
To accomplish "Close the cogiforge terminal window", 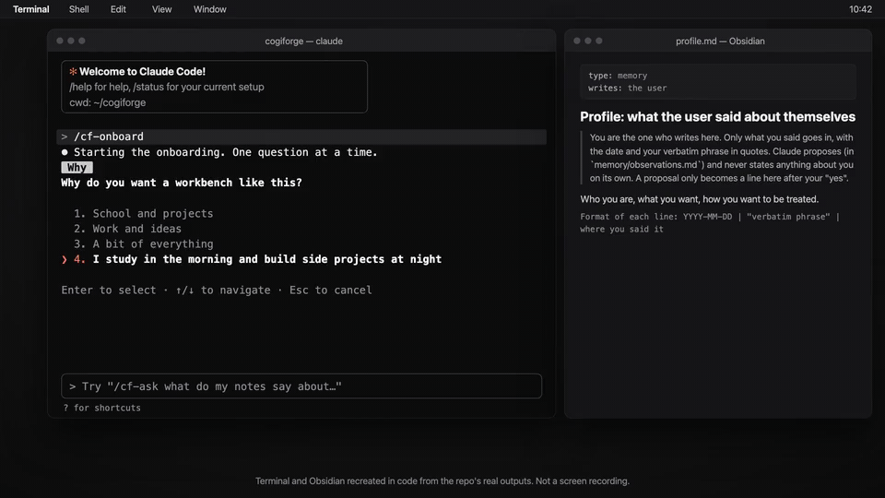I will coord(60,41).
